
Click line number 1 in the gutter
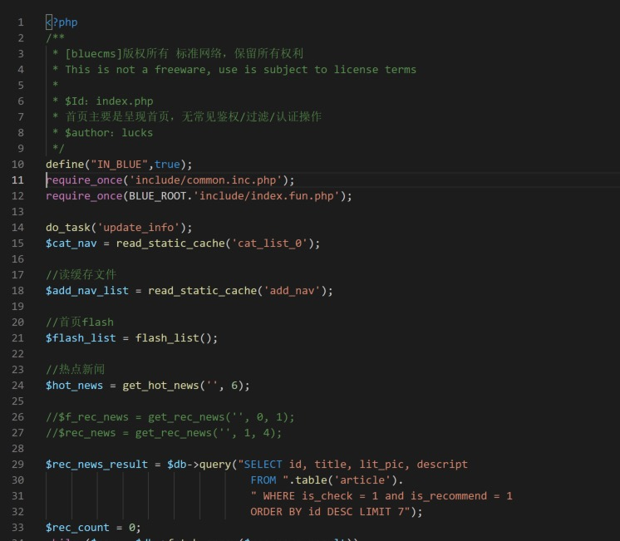pos(21,22)
